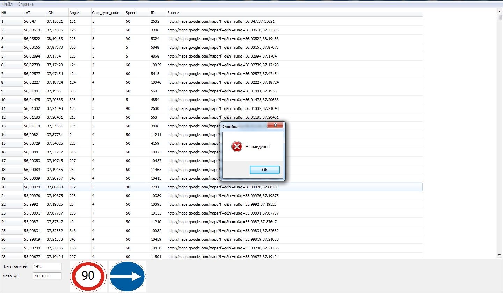Screen dimensions: 503x293
Task: Click OK in the Ошибка dialog
Action: tap(264, 170)
